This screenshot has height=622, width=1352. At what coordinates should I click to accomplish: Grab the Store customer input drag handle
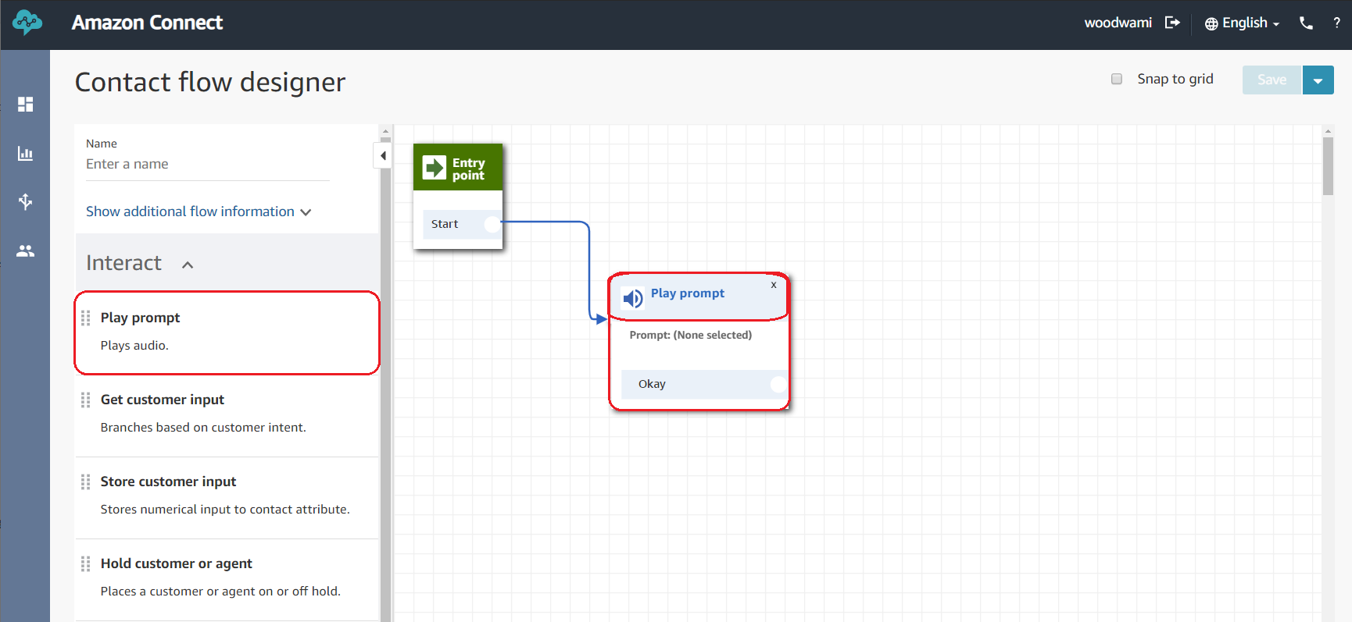tap(86, 482)
